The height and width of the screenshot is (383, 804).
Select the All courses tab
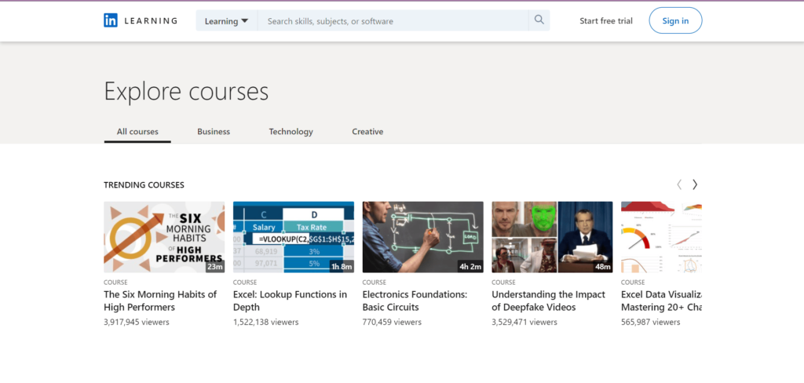(137, 132)
